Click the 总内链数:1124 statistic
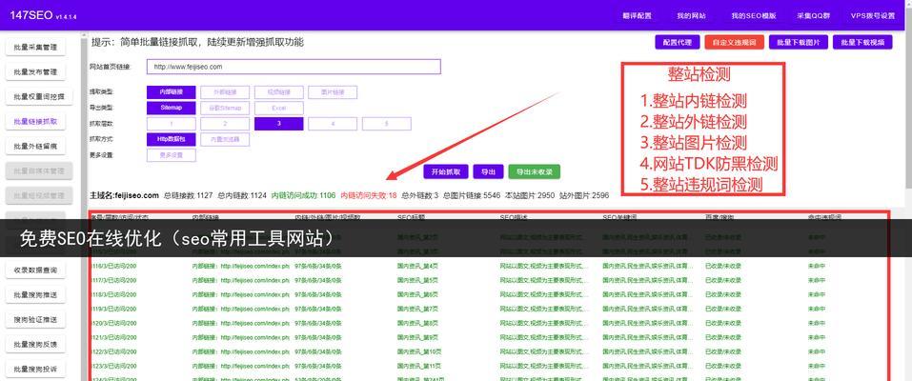 (242, 195)
